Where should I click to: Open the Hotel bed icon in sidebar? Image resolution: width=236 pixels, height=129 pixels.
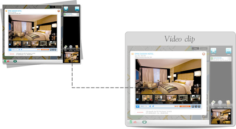point(228,51)
